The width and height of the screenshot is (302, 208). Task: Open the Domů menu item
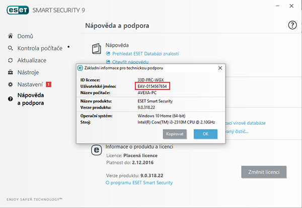[x=25, y=36]
